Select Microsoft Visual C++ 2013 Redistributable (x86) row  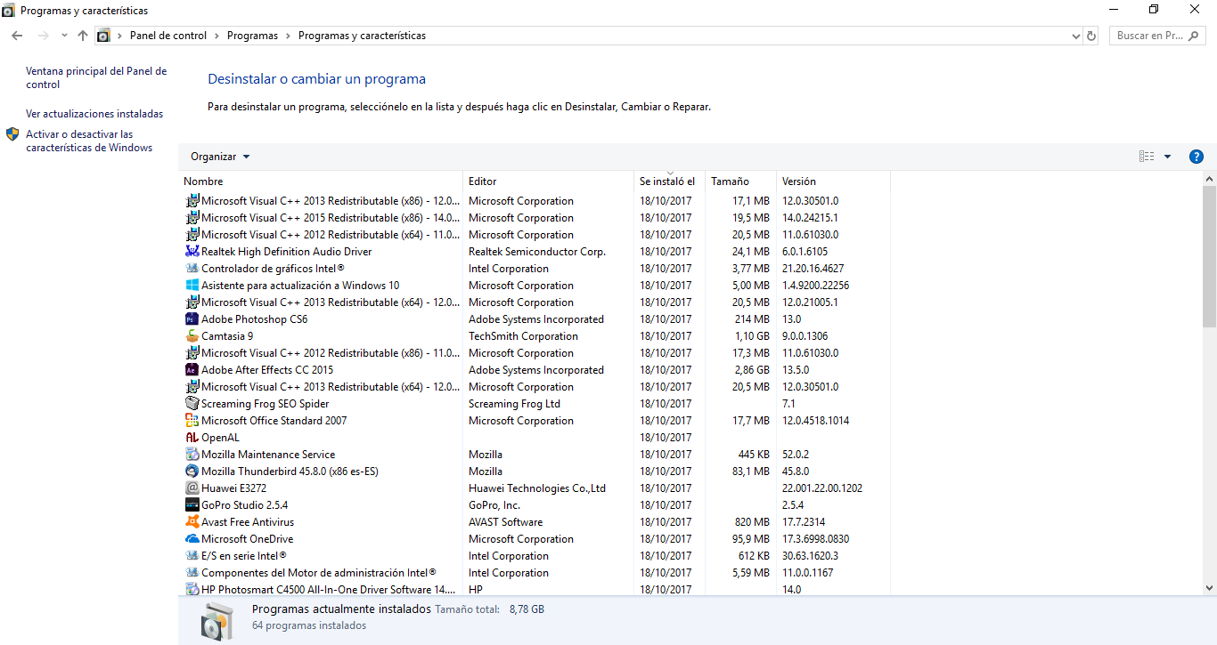tap(535, 201)
